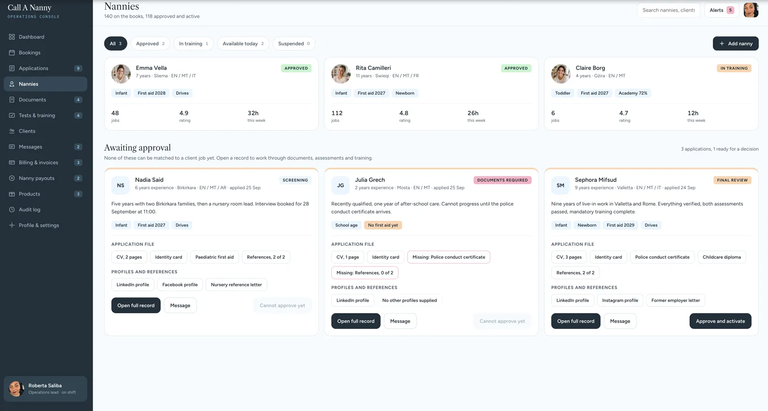The image size is (768, 411).
Task: Click the Roberta Saliba account card
Action: pos(46,388)
